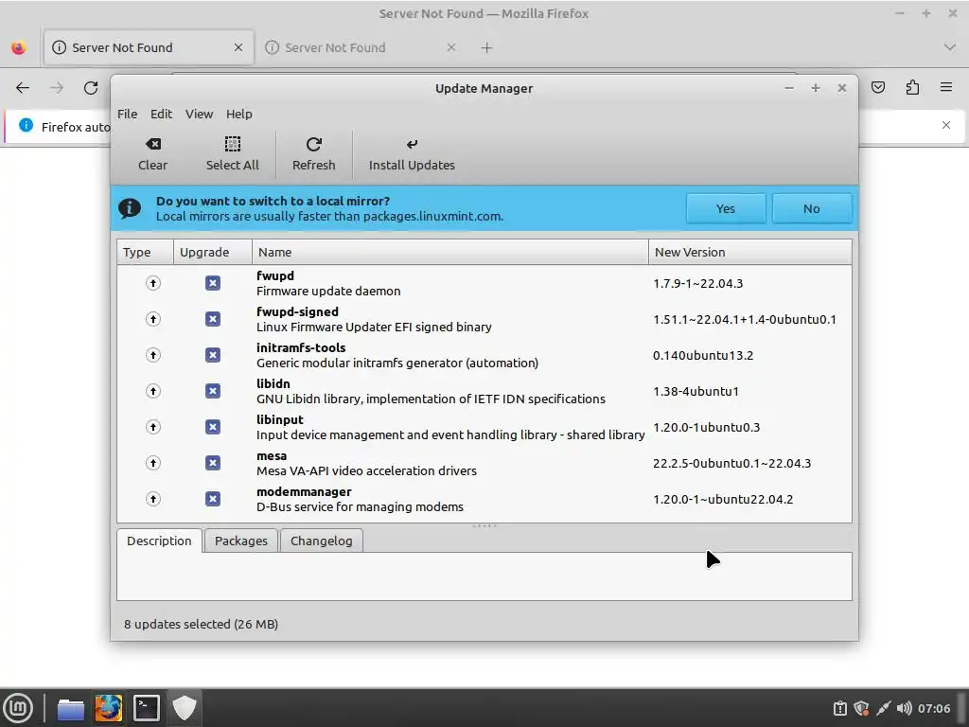Click the '8 updates selected (26 MB)' status text
The width and height of the screenshot is (969, 727).
[x=201, y=625]
